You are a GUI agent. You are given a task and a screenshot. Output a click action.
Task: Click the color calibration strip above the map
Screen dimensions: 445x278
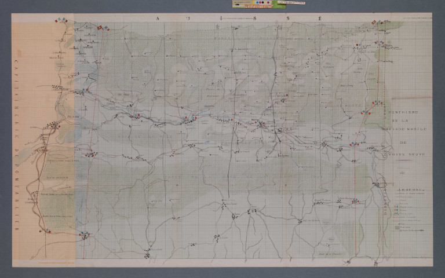[x=259, y=3]
